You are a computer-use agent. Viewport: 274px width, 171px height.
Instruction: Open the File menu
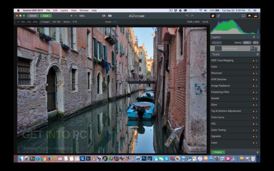click(48, 10)
